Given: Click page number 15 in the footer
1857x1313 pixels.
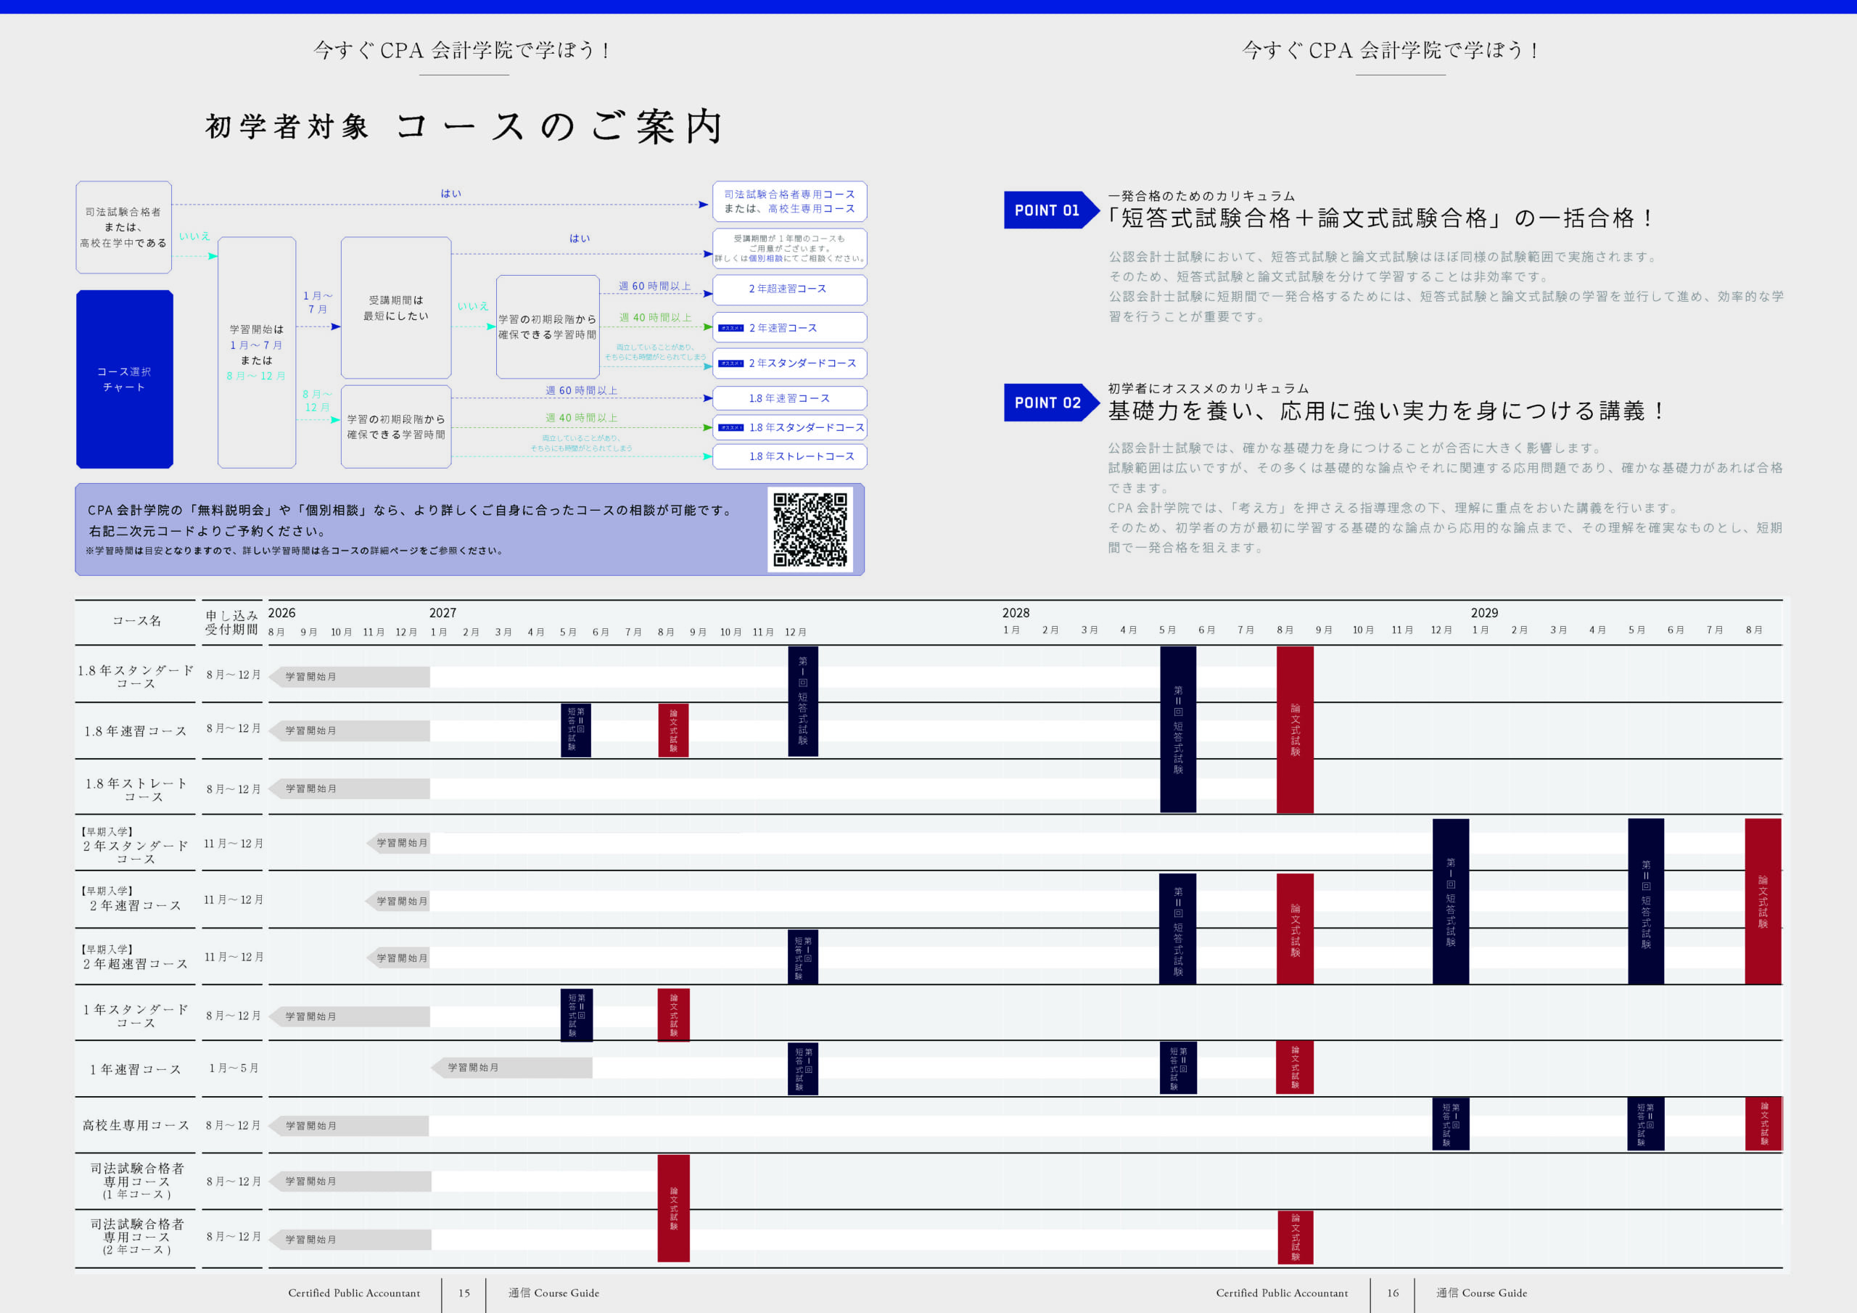Looking at the screenshot, I should [464, 1293].
